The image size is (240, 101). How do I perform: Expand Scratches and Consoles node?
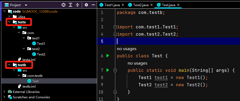point(5,97)
